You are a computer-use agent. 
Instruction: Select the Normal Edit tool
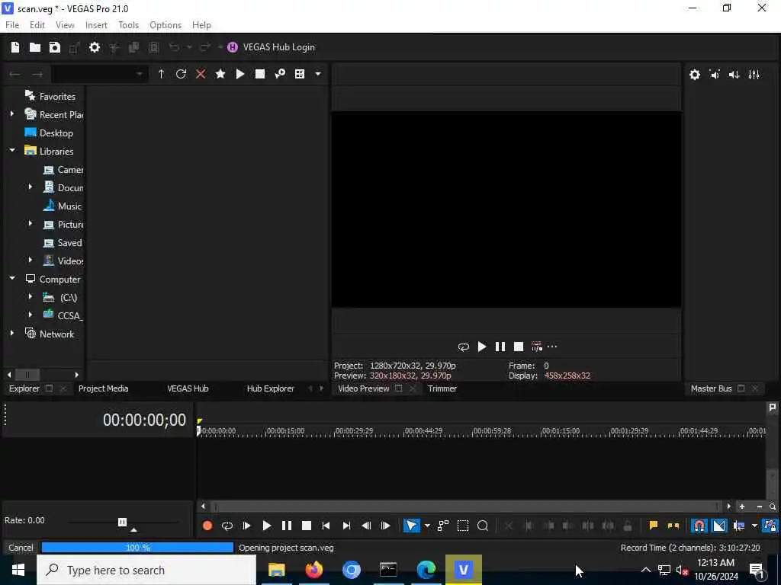coord(411,526)
